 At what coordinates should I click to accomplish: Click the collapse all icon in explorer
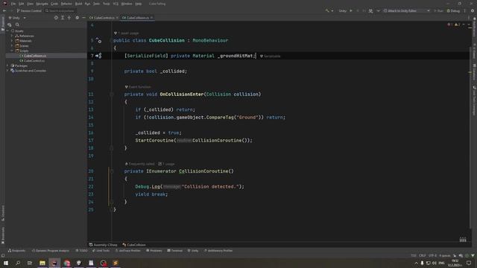point(69,18)
